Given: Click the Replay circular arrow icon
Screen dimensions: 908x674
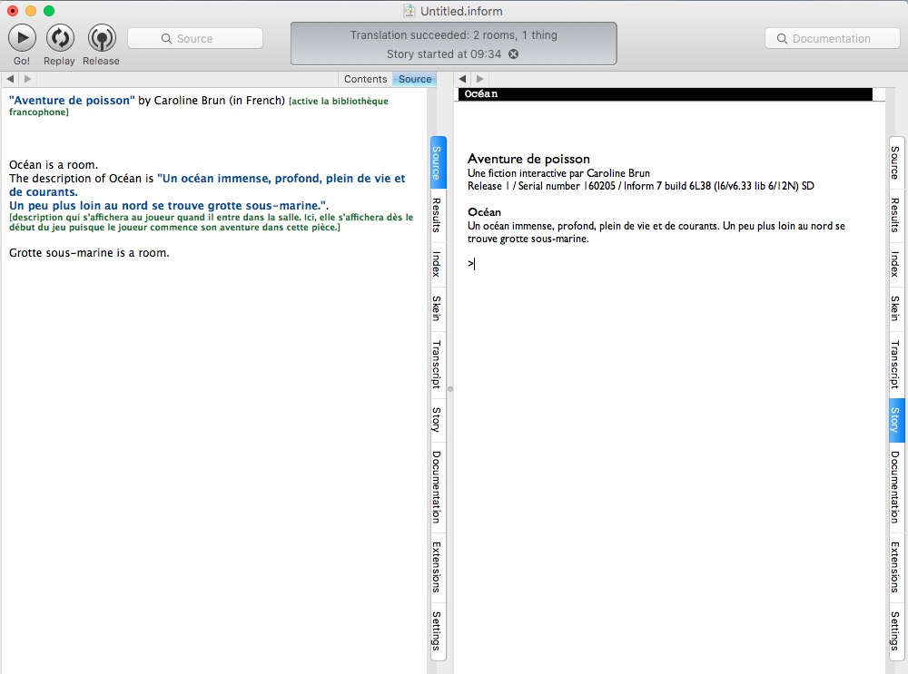Looking at the screenshot, I should point(59,38).
